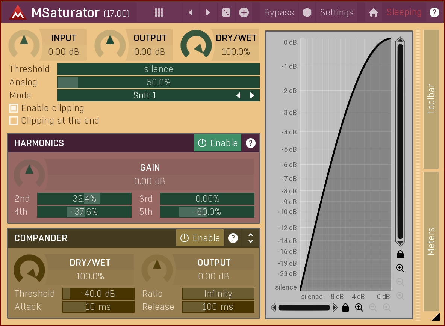Open the Toolbar side tab
Viewport: 445px width, 326px height.
(431, 99)
